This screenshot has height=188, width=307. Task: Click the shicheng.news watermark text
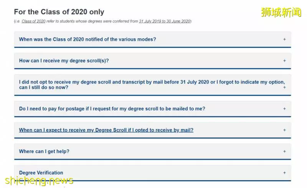coord(39,180)
